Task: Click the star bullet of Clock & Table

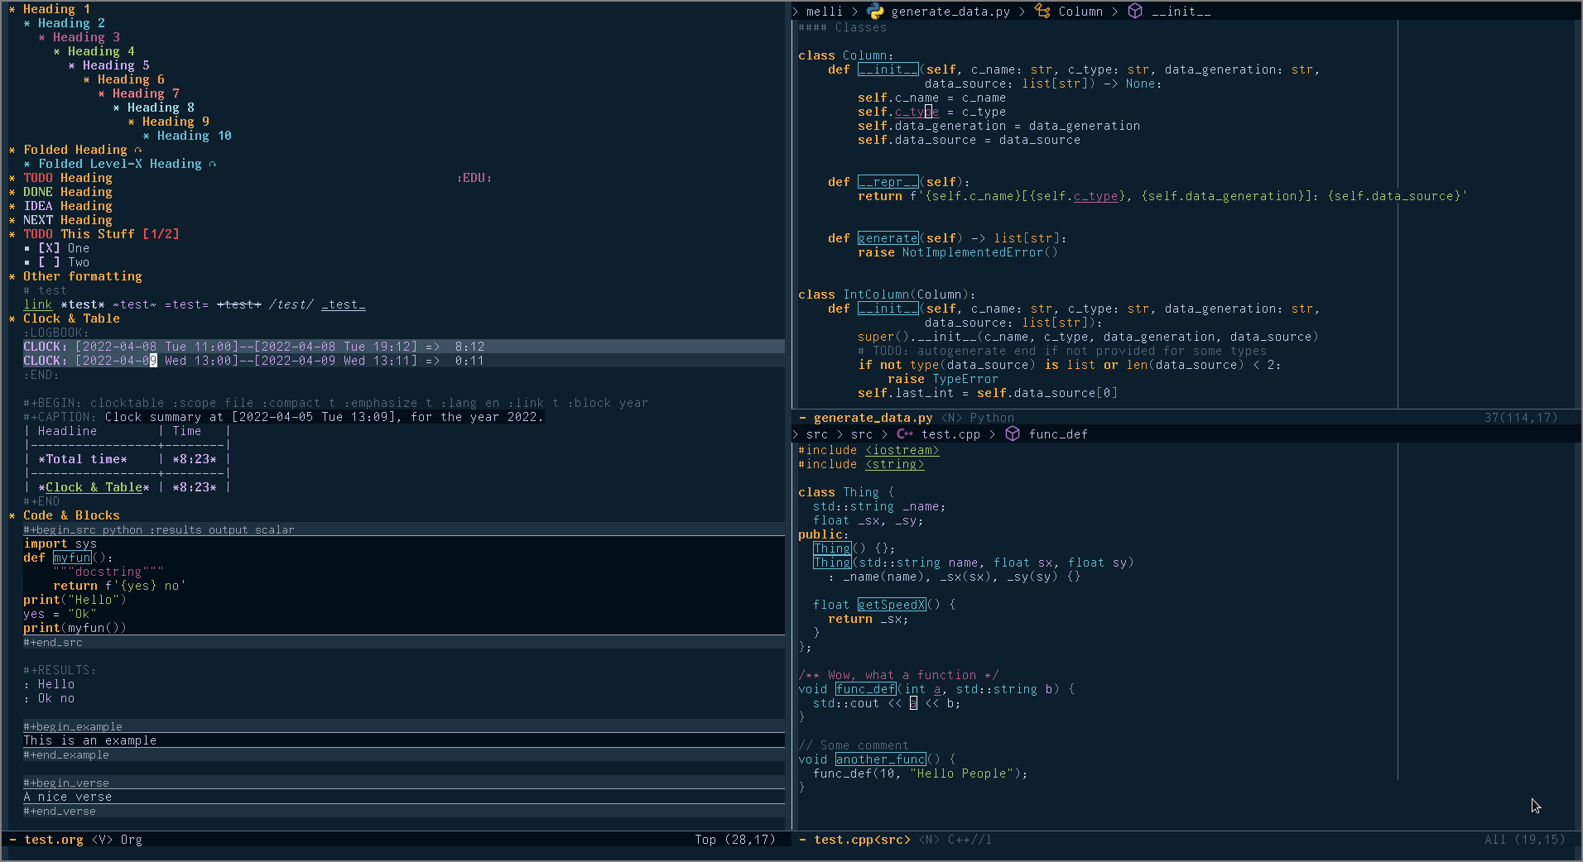Action: (12, 318)
